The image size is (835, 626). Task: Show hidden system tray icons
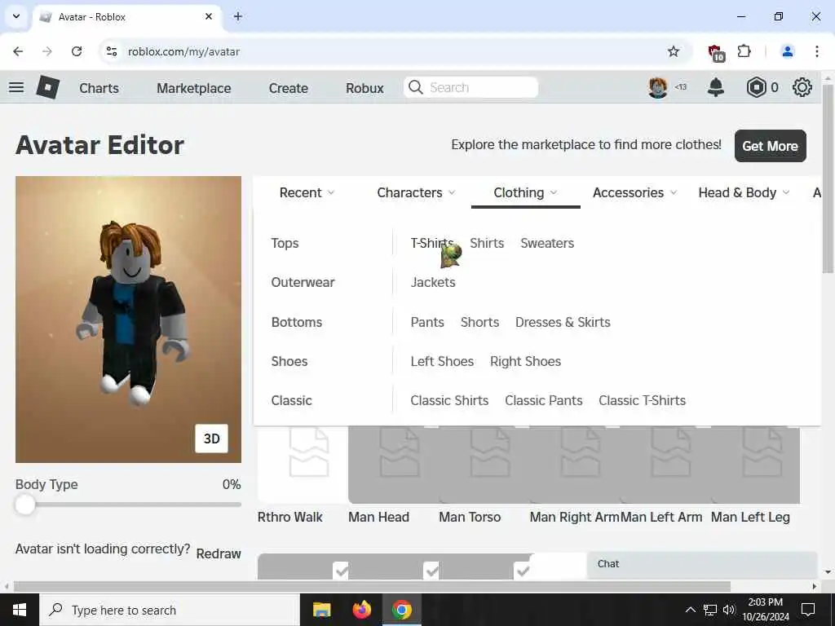[690, 610]
